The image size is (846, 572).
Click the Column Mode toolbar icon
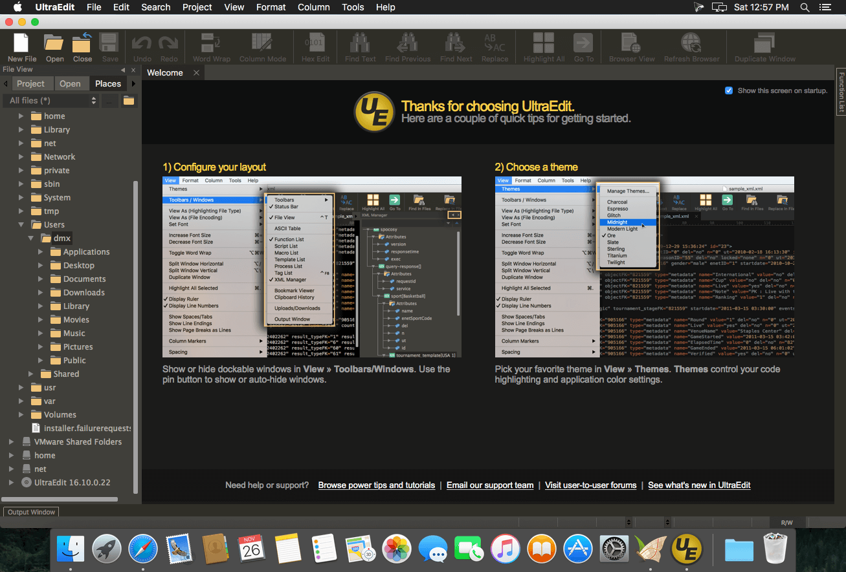(x=262, y=44)
